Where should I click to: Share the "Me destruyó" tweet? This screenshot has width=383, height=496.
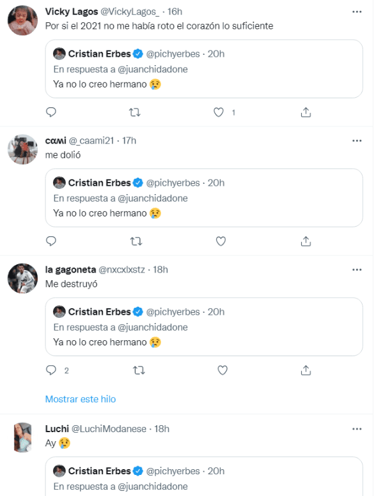(306, 370)
